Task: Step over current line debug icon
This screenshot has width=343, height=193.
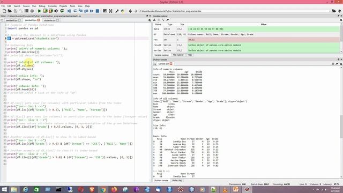Action: (75, 11)
